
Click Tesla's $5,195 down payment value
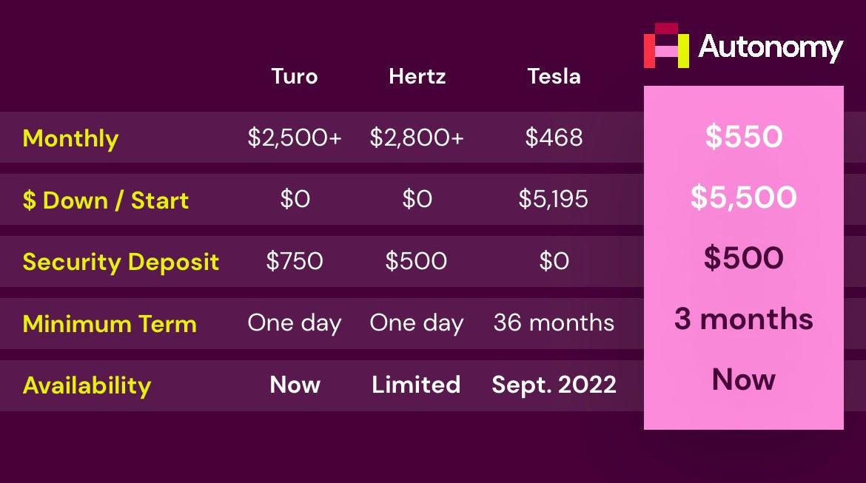[x=554, y=199]
